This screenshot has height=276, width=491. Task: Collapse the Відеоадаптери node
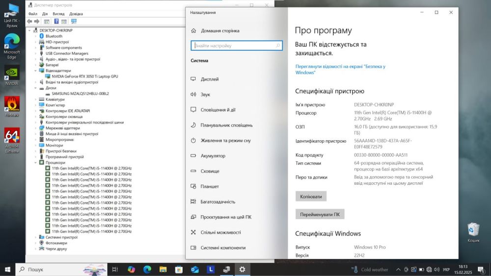pyautogui.click(x=35, y=71)
